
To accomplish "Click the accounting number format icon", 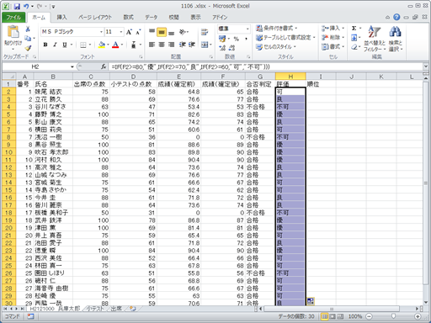I will [222, 39].
